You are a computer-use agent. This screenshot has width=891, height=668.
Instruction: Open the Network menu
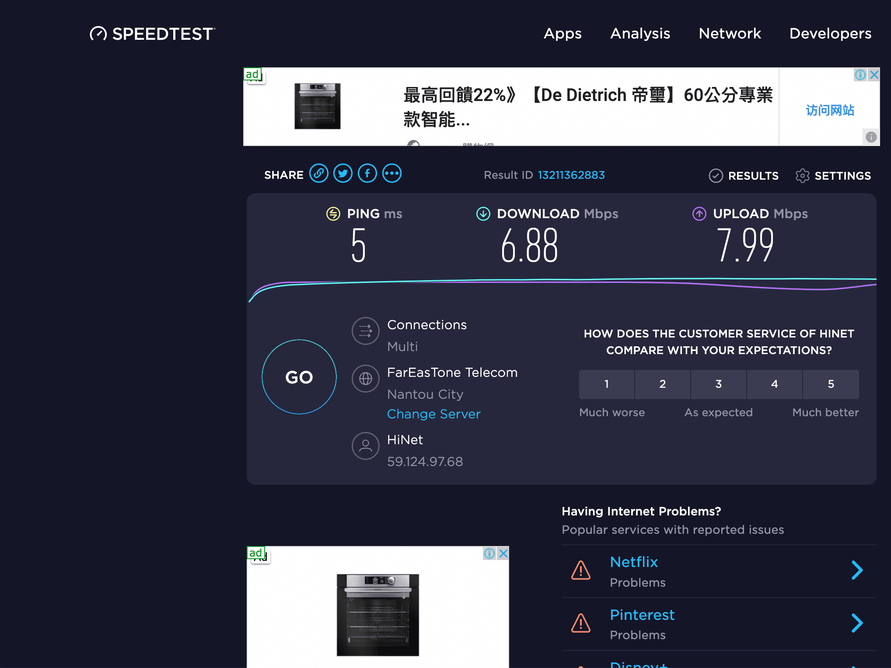click(x=730, y=34)
